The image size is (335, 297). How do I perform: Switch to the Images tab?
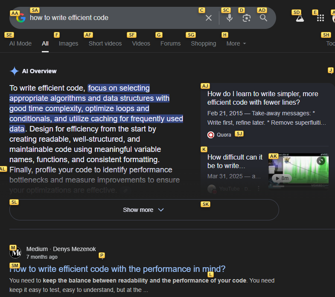(68, 43)
